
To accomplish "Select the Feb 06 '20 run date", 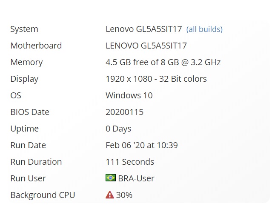I will click(x=141, y=145).
